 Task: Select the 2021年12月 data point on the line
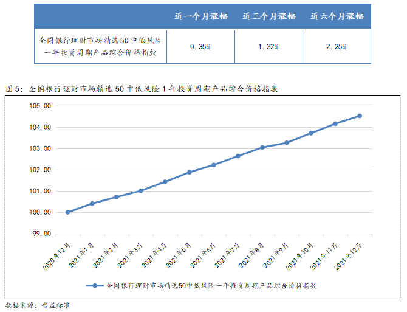coord(360,116)
